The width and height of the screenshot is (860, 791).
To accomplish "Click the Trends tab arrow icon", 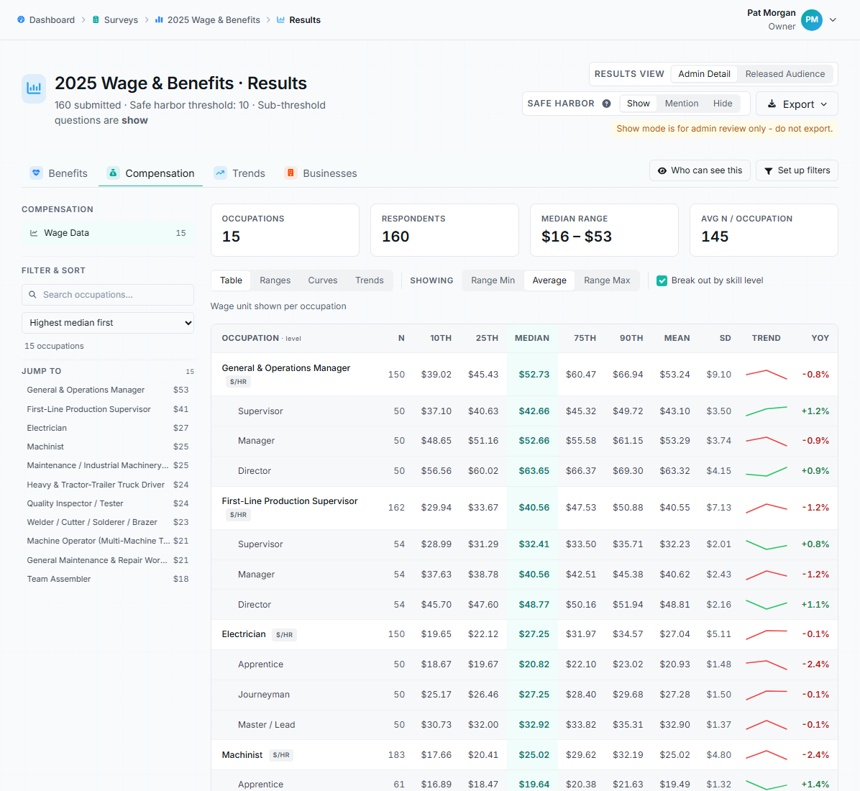I will coord(221,173).
